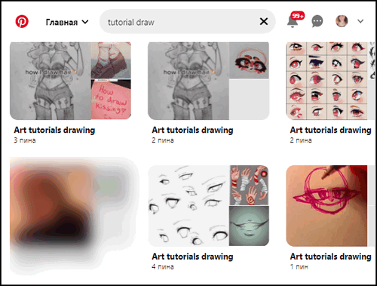
Task: Open the profile avatar picture
Action: [342, 21]
